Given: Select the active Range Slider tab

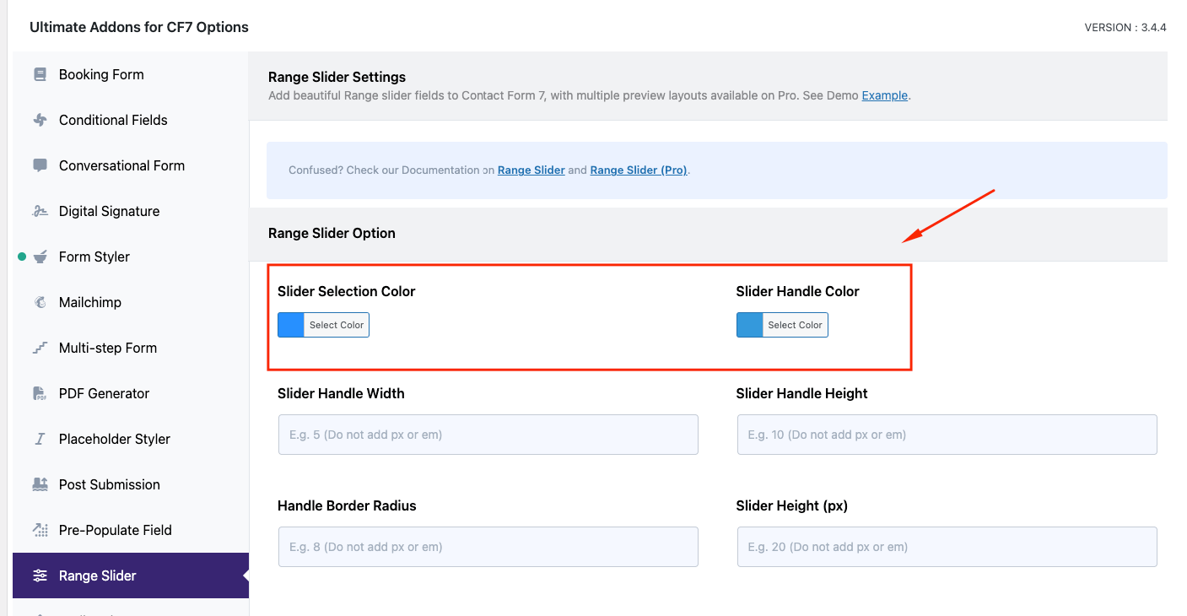Looking at the screenshot, I should [x=131, y=575].
